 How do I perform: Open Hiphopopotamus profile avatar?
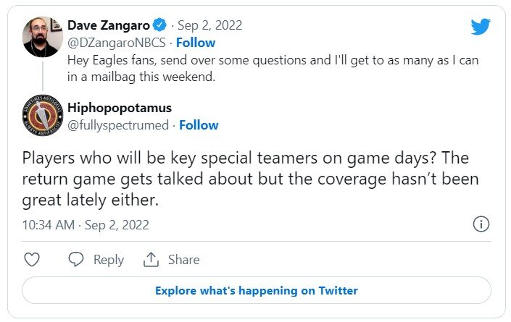[40, 116]
